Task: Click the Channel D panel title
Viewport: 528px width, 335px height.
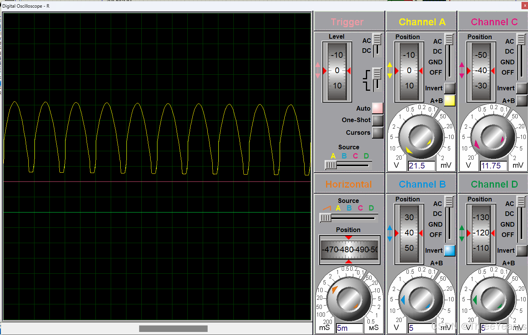Action: click(x=494, y=184)
